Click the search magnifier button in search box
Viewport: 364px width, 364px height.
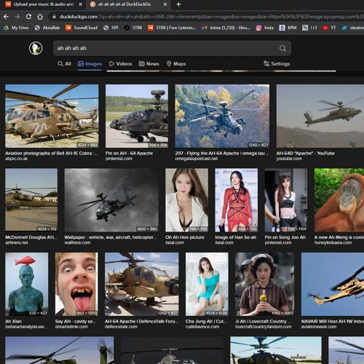tap(282, 48)
